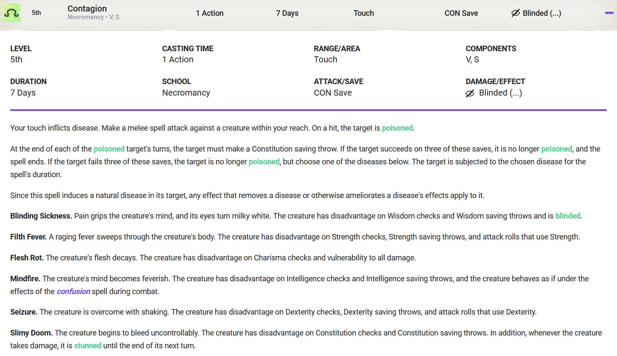Collapse the Contagion spell with the minus icon
The width and height of the screenshot is (617, 356).
tap(609, 13)
